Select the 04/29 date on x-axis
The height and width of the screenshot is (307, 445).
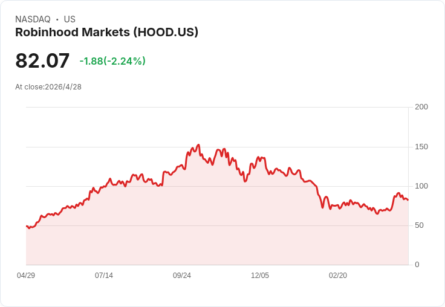pos(26,276)
